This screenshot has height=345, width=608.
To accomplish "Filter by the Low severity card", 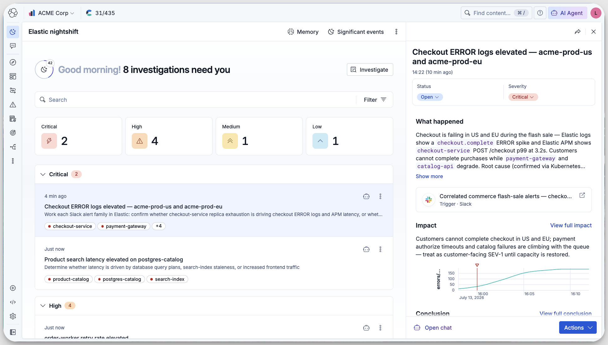I will [x=349, y=136].
